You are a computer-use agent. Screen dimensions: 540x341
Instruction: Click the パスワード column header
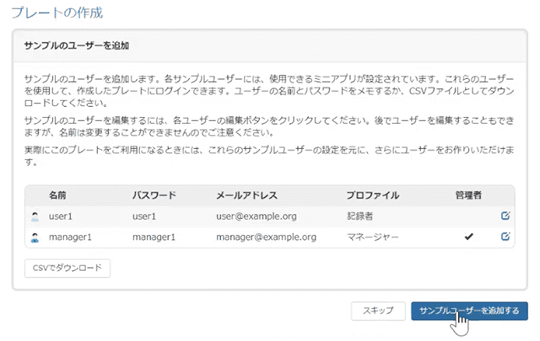click(x=154, y=195)
